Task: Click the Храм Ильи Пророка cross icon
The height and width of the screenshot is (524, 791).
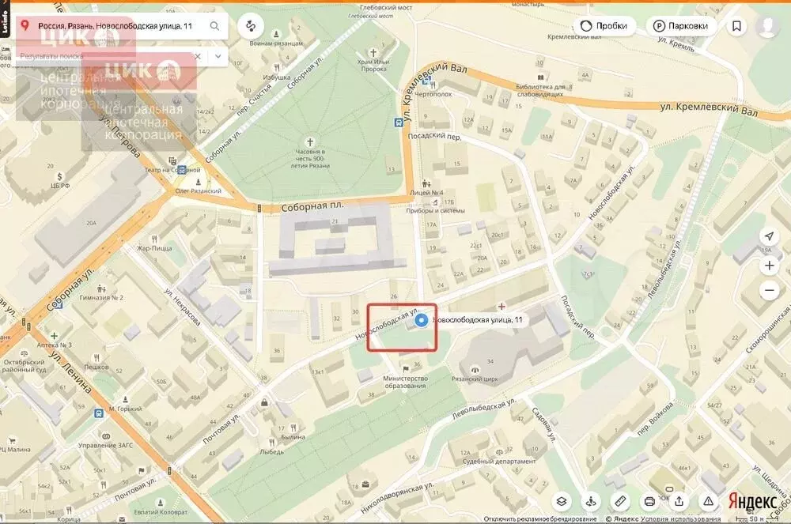Action: (x=373, y=52)
